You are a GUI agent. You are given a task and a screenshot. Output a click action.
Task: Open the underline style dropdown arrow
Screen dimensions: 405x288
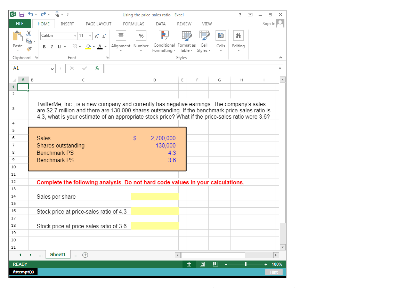coord(65,47)
